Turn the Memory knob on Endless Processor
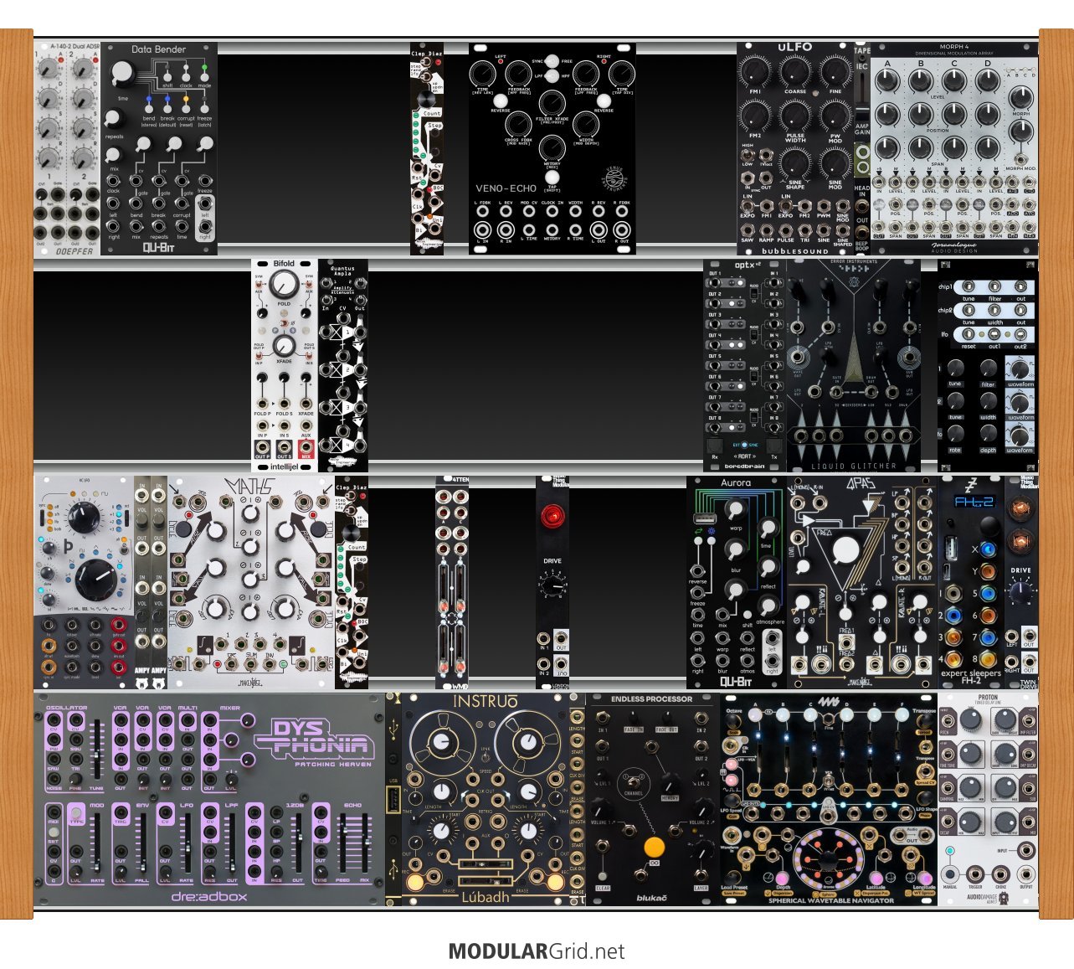The image size is (1074, 969). (x=669, y=784)
